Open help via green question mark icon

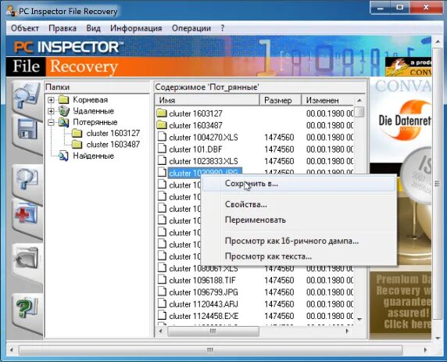coord(27,308)
